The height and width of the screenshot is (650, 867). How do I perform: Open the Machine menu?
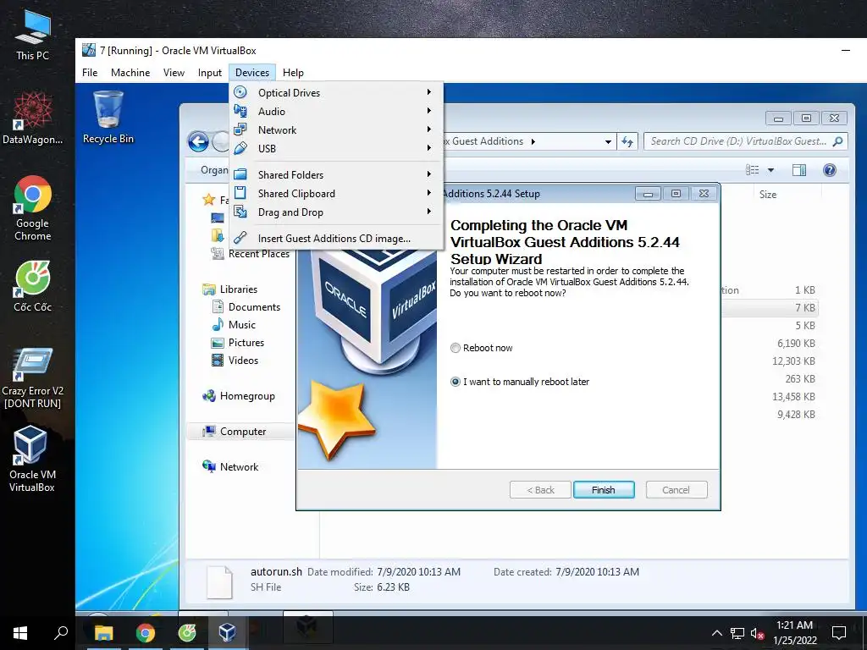pyautogui.click(x=130, y=73)
